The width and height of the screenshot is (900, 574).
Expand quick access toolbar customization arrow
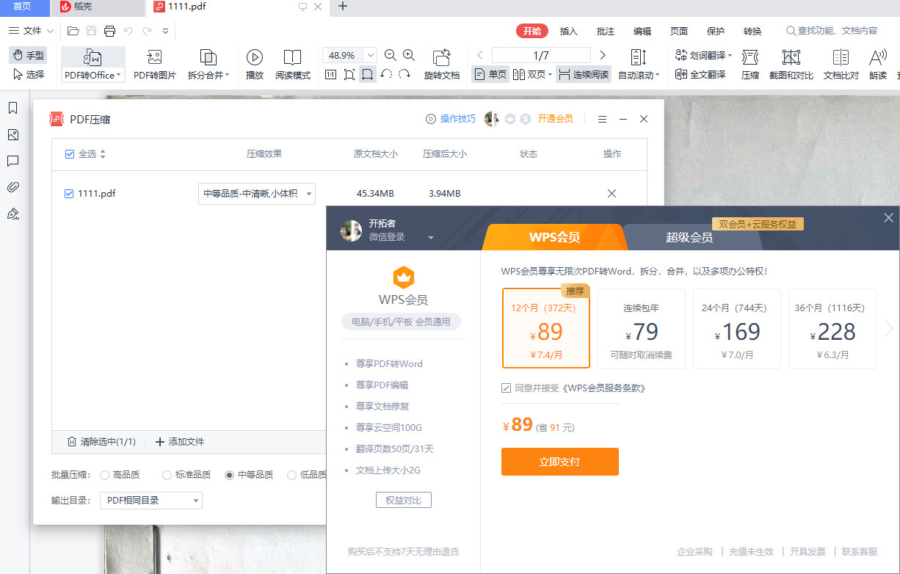coord(165,31)
